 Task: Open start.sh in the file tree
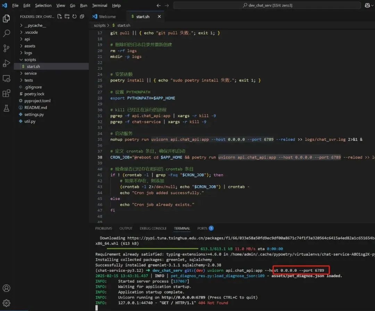click(x=51, y=66)
